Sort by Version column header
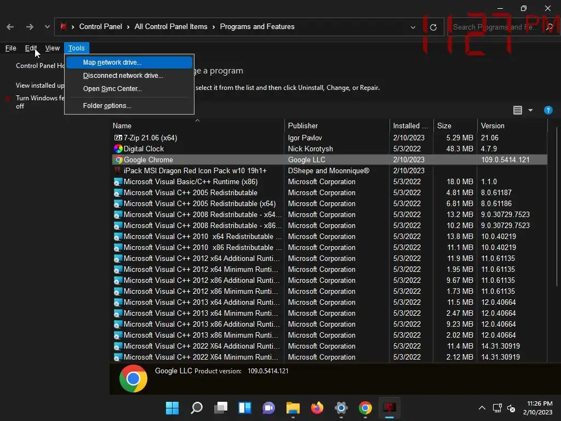 [x=512, y=126]
